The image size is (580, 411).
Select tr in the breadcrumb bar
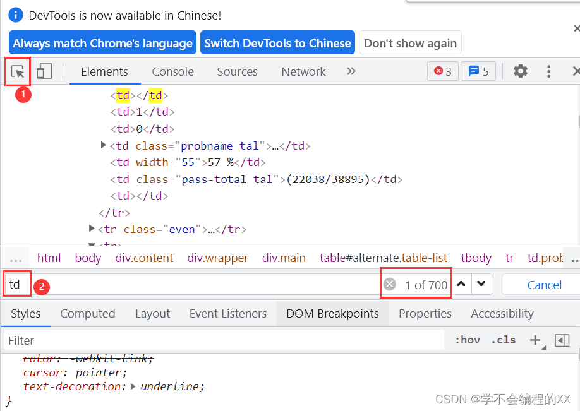coord(509,258)
